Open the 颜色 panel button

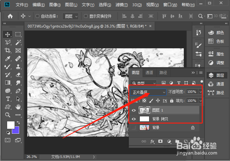(x=216, y=33)
